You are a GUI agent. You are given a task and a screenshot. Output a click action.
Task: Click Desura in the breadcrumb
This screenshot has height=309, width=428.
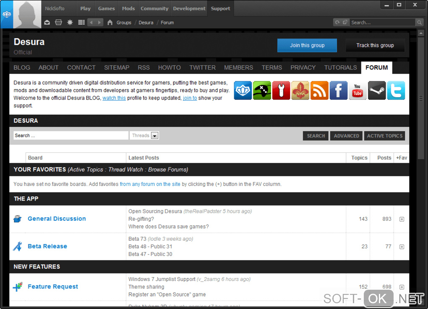[146, 23]
